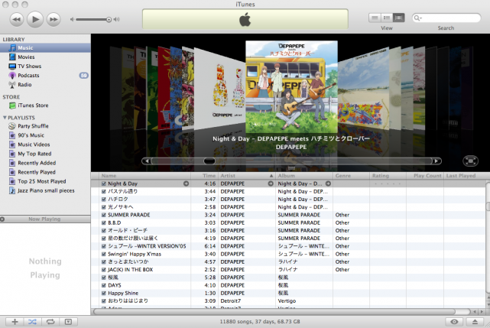Viewport: 490px width, 328px height.
Task: Click Cover Flow scrollbar right arrow
Action: click(x=436, y=161)
